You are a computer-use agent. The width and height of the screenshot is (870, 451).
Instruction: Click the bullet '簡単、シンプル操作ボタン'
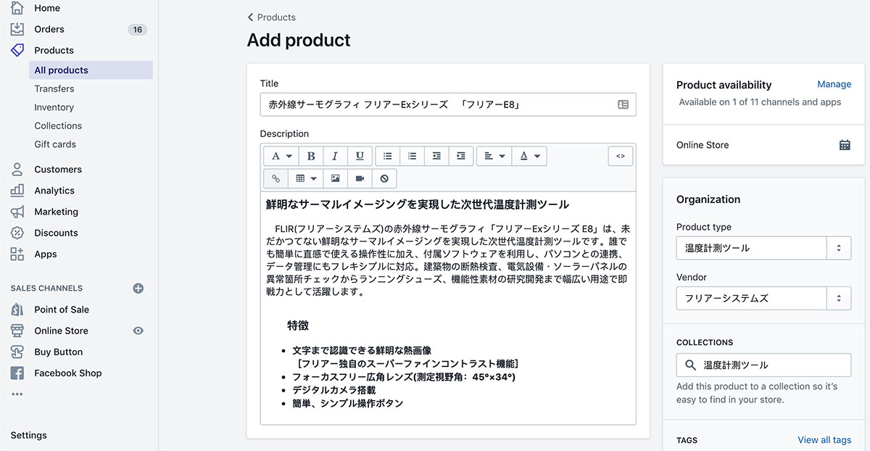coord(348,403)
